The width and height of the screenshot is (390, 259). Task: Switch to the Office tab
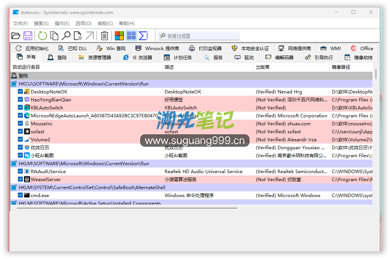pos(362,48)
